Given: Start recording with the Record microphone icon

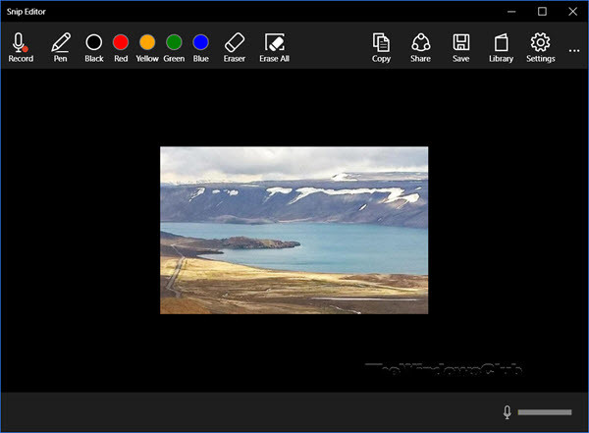Looking at the screenshot, I should click(x=21, y=47).
